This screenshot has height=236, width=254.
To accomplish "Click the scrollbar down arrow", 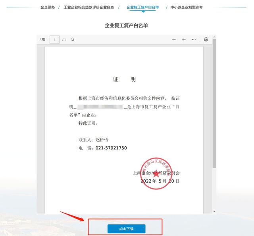I will tap(214, 211).
